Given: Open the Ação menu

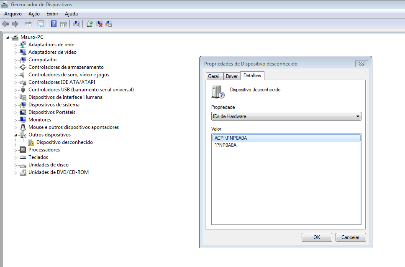Looking at the screenshot, I should pos(34,14).
